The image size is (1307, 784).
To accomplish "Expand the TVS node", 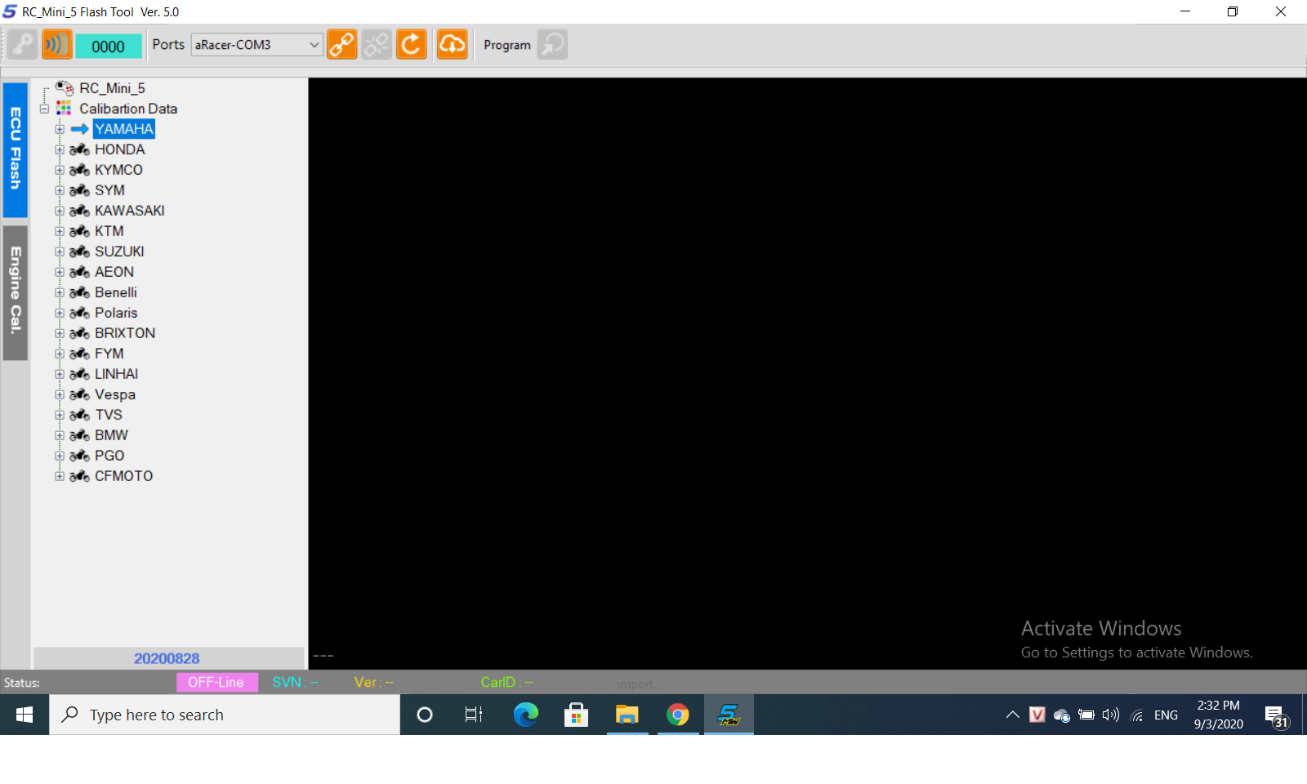I will click(x=60, y=415).
